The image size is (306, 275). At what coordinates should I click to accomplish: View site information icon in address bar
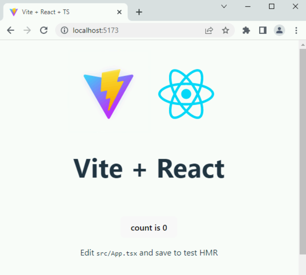click(x=64, y=30)
